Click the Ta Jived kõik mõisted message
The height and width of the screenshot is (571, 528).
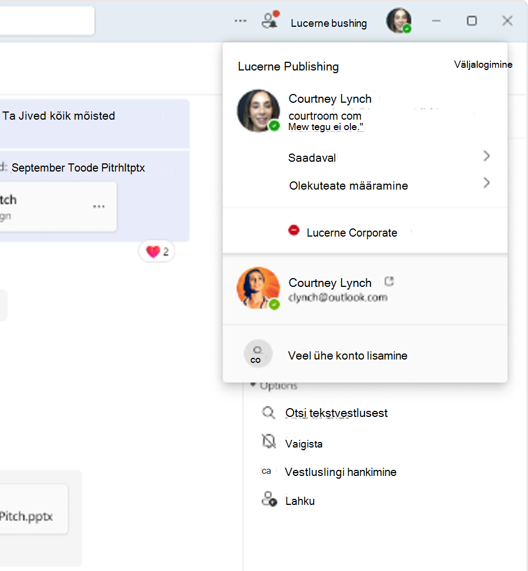click(x=58, y=116)
